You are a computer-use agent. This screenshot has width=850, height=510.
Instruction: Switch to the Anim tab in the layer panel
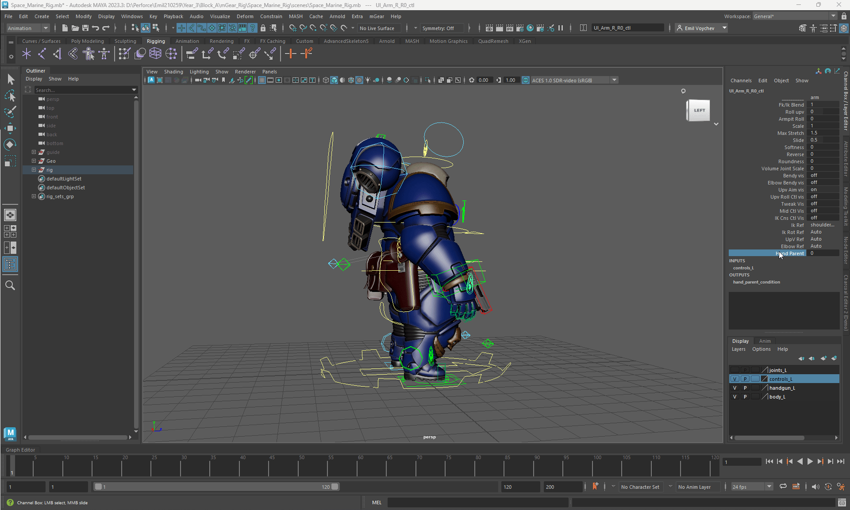[765, 341]
